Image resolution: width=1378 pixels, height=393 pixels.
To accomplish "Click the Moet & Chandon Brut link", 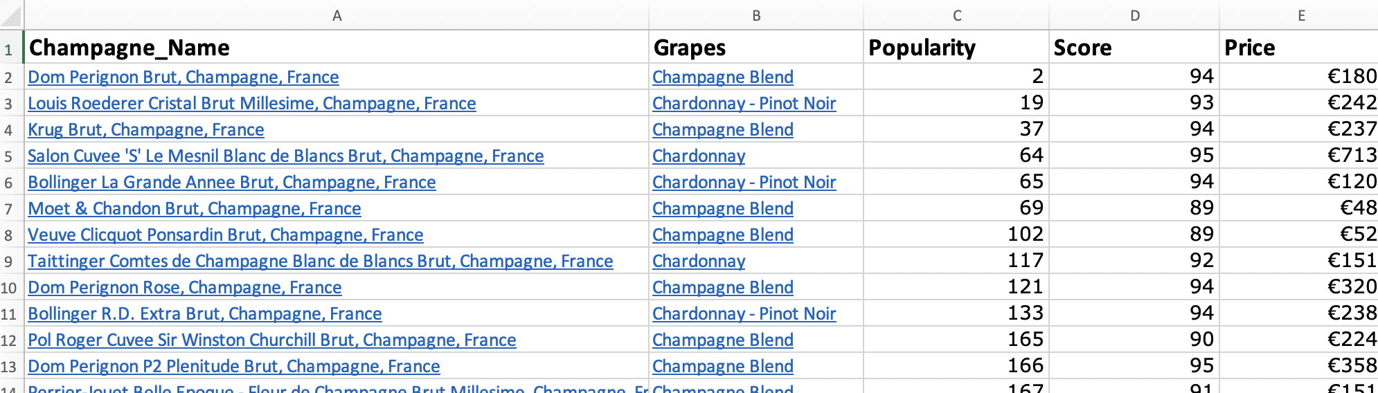I will [194, 208].
